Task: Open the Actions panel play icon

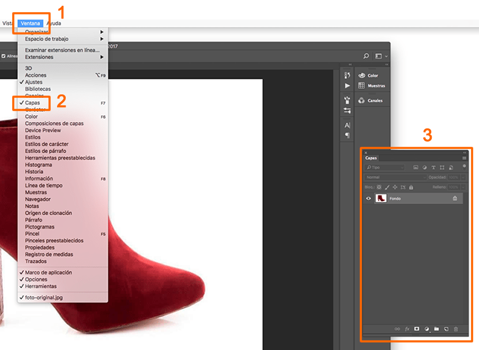Action: [x=347, y=86]
